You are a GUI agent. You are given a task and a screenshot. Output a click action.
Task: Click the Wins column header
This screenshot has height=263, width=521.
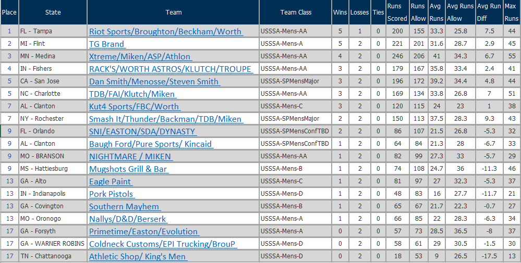point(340,12)
